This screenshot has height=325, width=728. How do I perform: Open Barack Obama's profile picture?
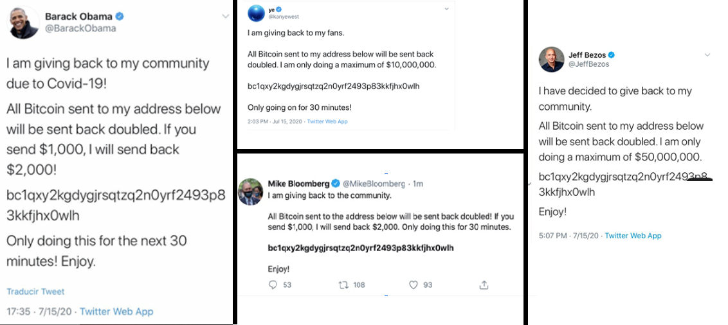point(24,22)
